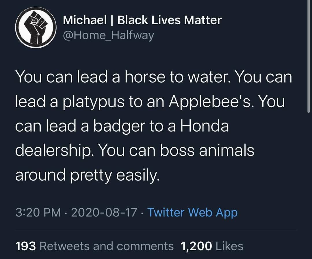The width and height of the screenshot is (312, 259).
Task: Click the 3:20 PM timestamp
Action: tap(38, 212)
